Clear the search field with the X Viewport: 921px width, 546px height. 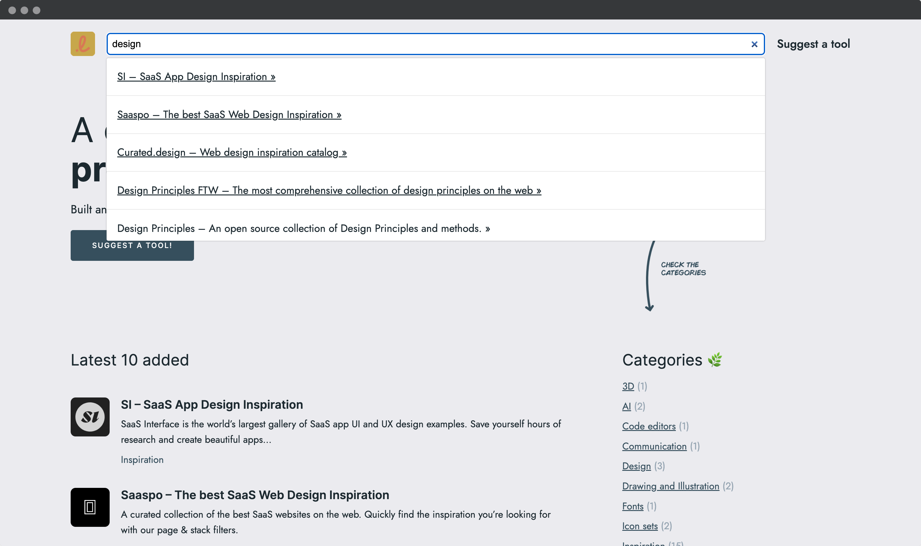pos(754,44)
